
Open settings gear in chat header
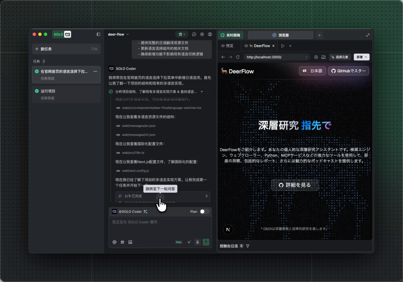tap(202, 34)
